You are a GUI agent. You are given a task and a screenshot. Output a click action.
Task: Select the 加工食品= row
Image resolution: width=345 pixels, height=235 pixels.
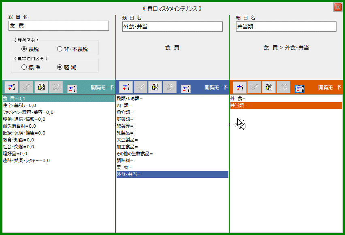172,147
